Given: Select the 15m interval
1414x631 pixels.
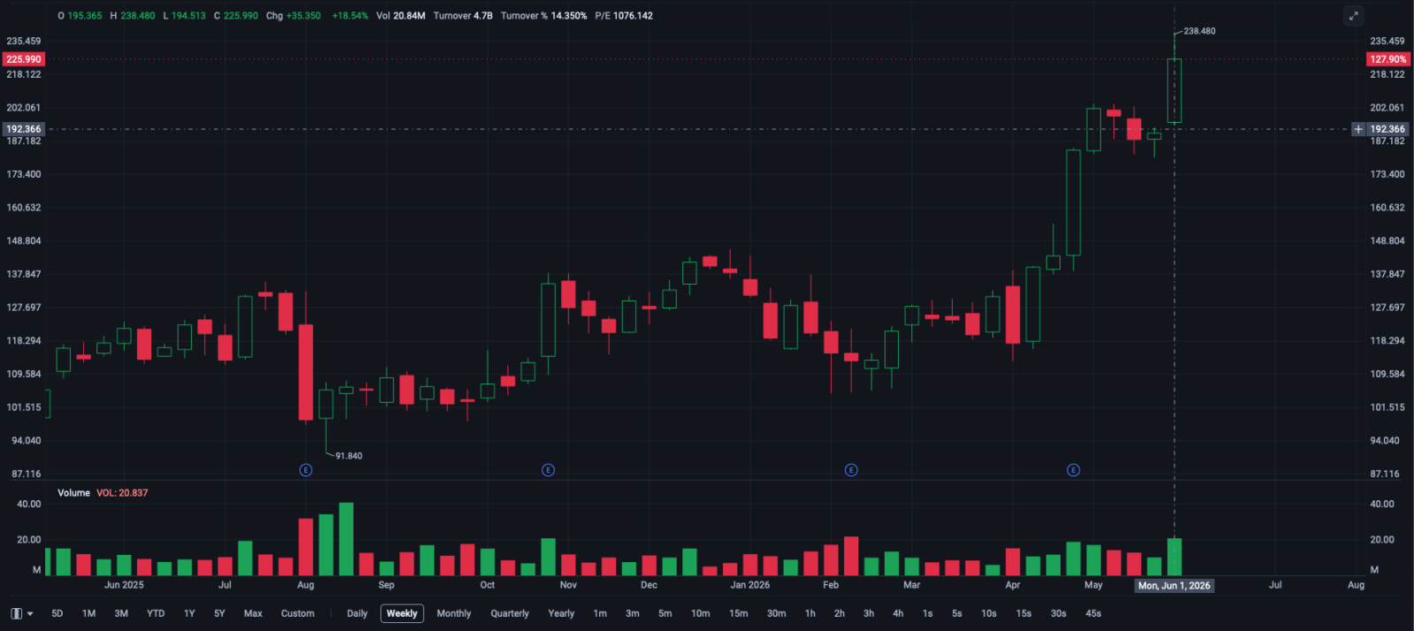Looking at the screenshot, I should [x=739, y=613].
